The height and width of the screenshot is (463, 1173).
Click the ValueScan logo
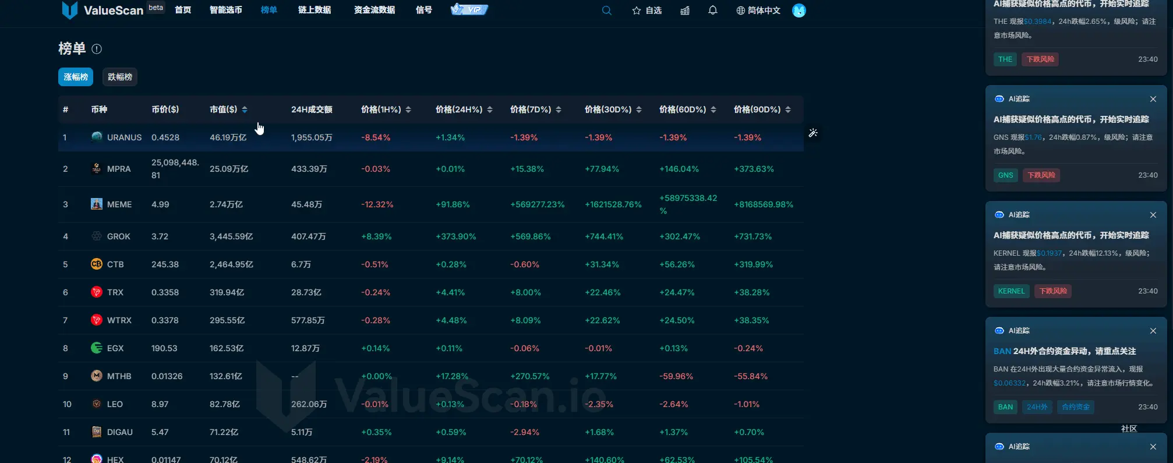(103, 10)
